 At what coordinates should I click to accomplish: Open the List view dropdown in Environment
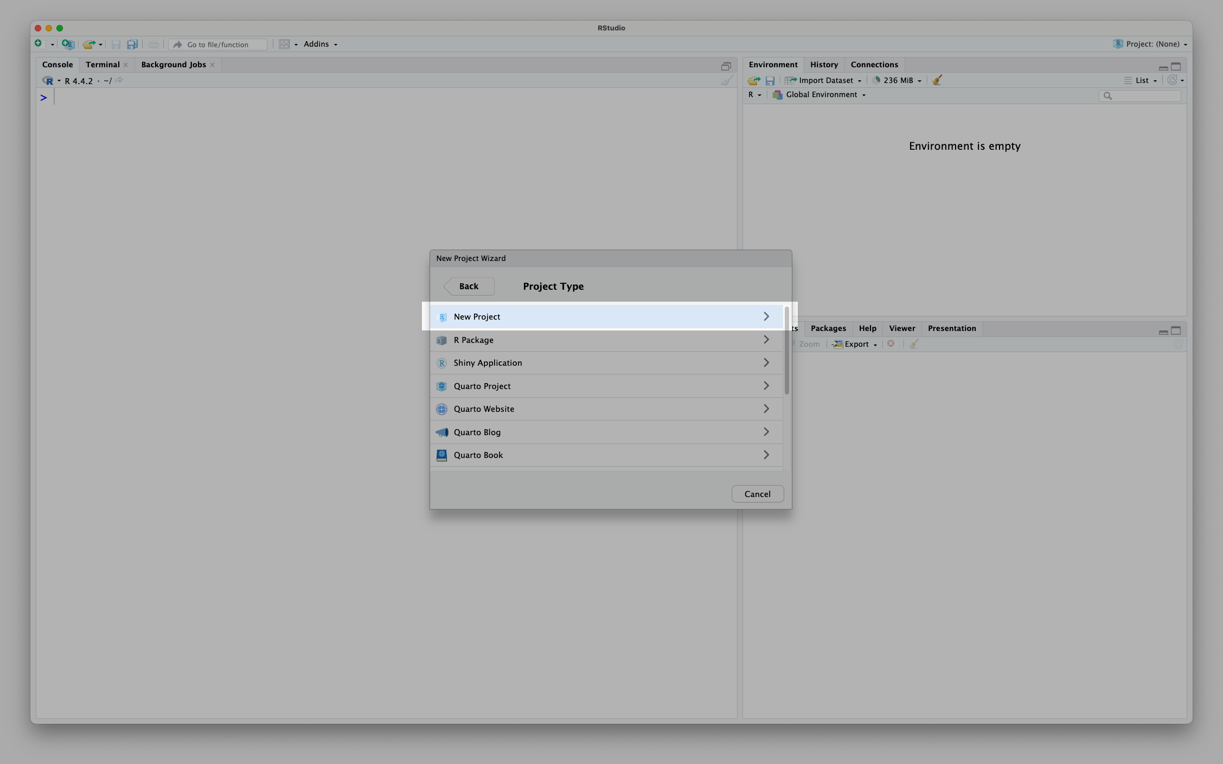point(1141,81)
